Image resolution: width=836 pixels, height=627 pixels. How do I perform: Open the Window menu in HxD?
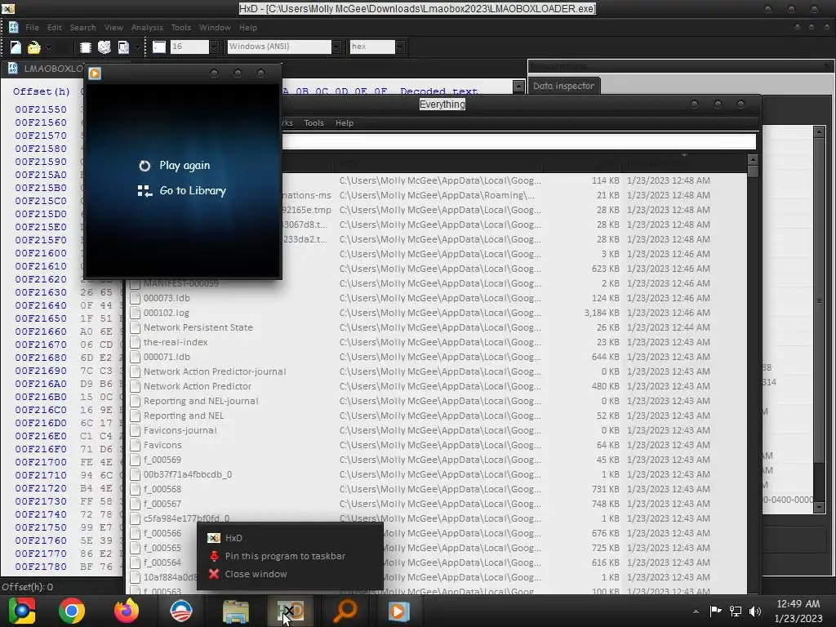(215, 27)
